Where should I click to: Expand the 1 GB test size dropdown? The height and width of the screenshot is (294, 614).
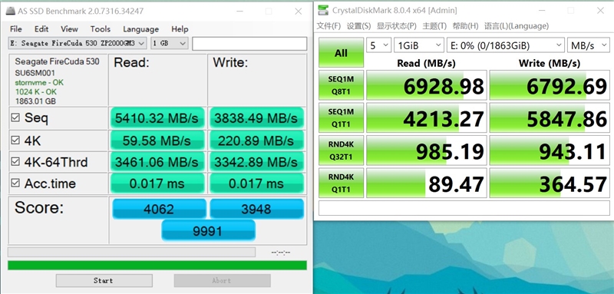coord(169,43)
